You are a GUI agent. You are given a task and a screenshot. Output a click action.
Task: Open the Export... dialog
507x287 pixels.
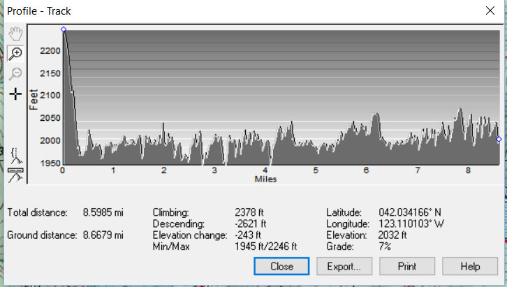tap(344, 266)
